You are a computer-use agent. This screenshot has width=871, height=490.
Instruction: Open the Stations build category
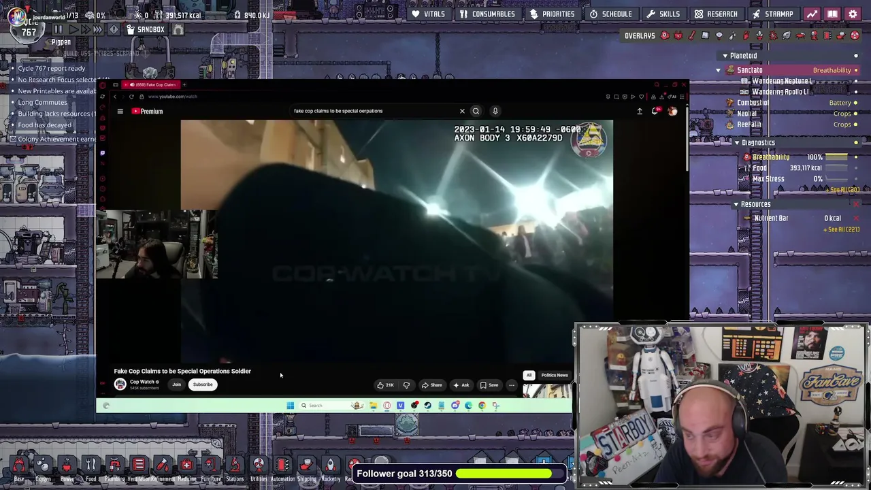pos(235,468)
